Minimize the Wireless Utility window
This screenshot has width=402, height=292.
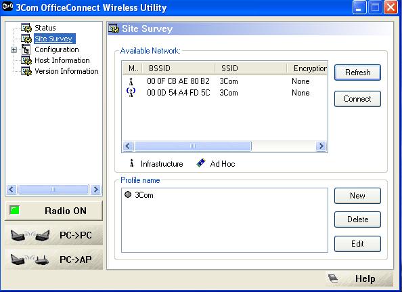coord(359,7)
